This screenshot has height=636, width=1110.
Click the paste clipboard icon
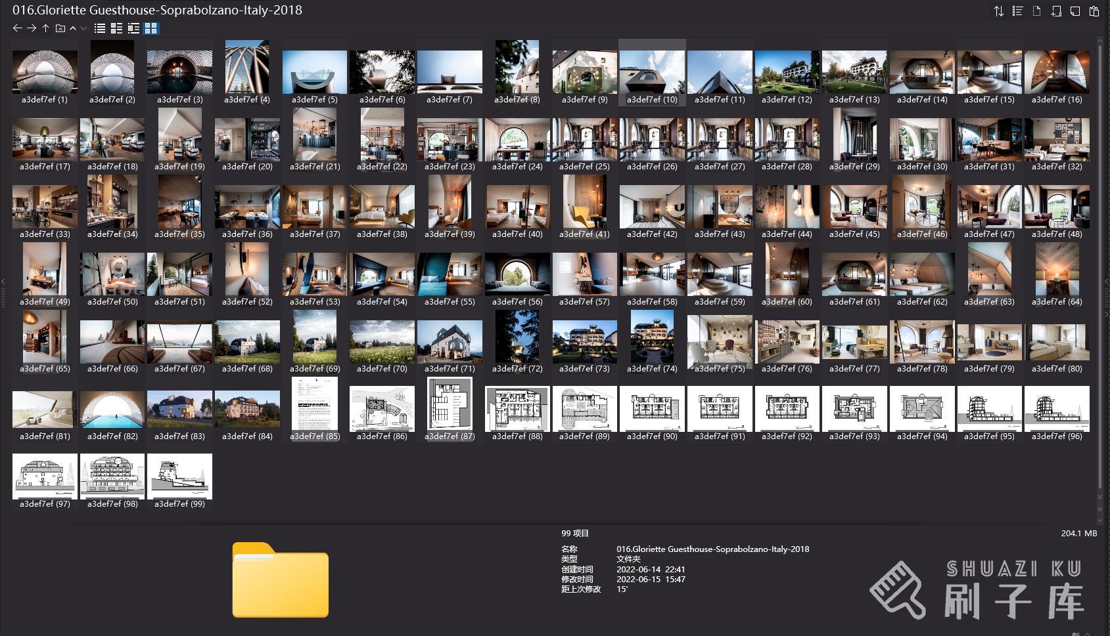1094,11
